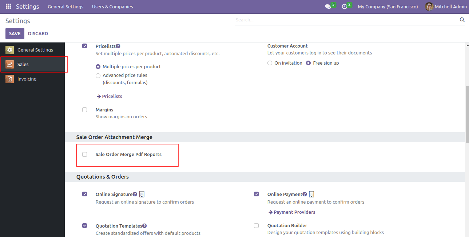
Task: Open the Pricelists arrow link
Action: 110,96
